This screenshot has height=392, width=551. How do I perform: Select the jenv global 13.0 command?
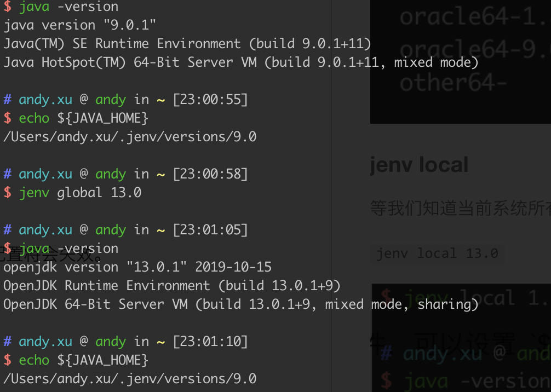(79, 192)
